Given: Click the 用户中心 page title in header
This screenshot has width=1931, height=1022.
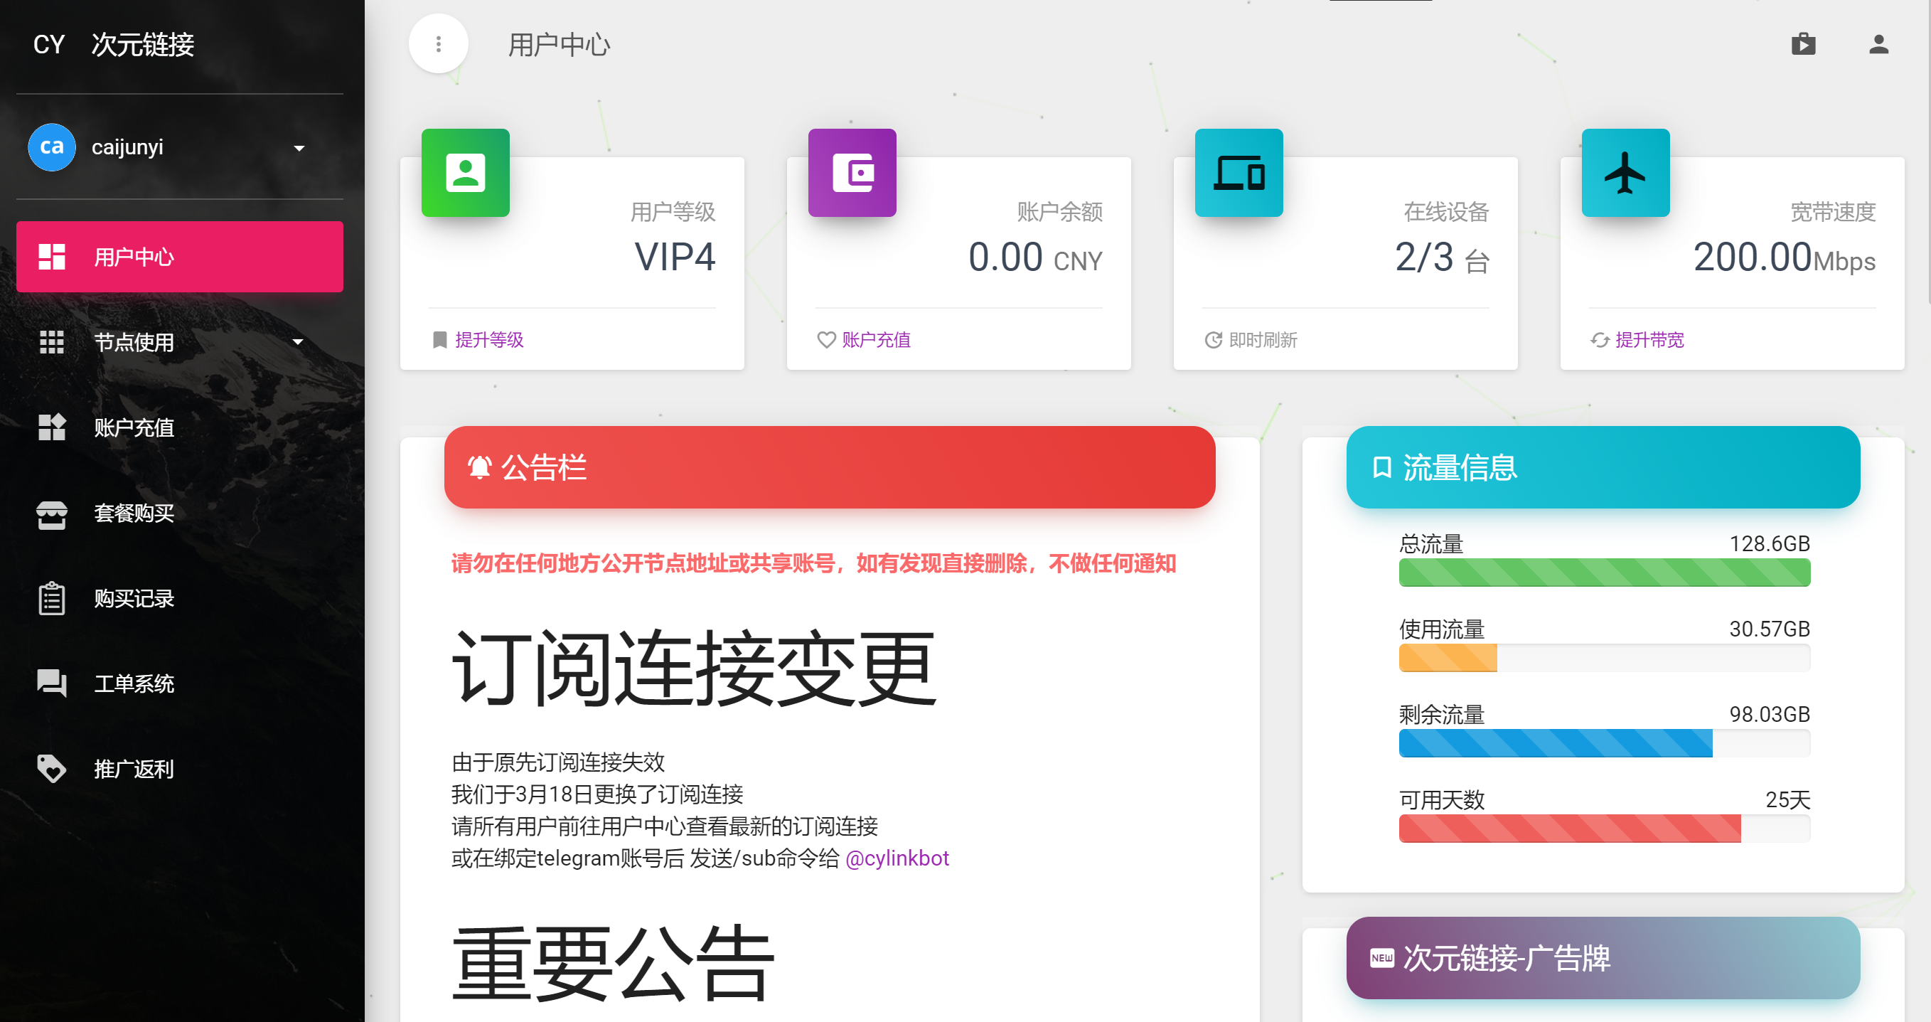Looking at the screenshot, I should click(560, 44).
